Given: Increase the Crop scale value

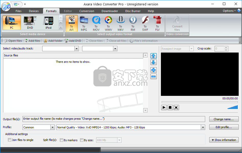Looking at the screenshot, I should (x=226, y=47).
